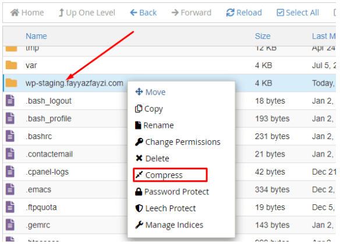Image resolution: width=340 pixels, height=245 pixels.
Task: Click the wp-staging.fayyazfayzi.com folder icon
Action: pos(11,83)
